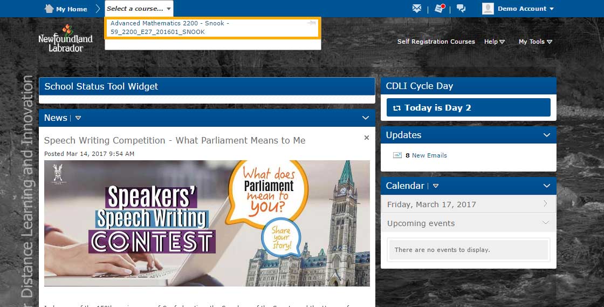Click the Calendar widget title

pyautogui.click(x=405, y=186)
